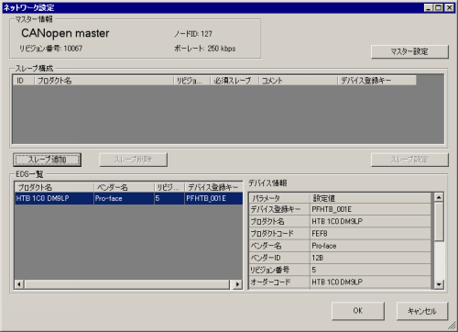Click the slave table ID column header

(x=24, y=81)
